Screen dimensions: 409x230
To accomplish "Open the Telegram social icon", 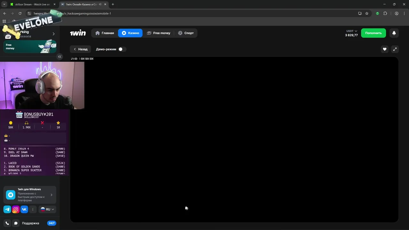I will pos(7,210).
